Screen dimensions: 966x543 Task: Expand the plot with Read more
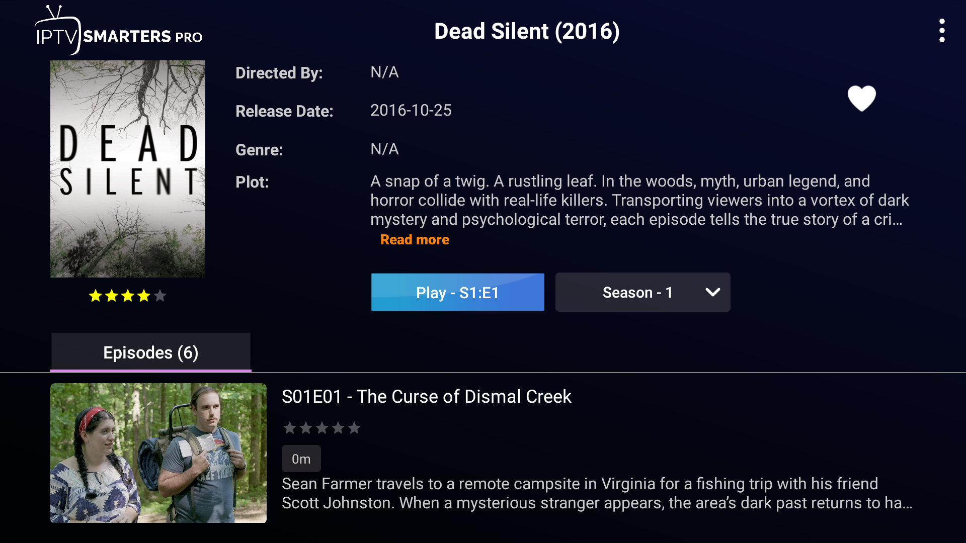click(x=415, y=240)
